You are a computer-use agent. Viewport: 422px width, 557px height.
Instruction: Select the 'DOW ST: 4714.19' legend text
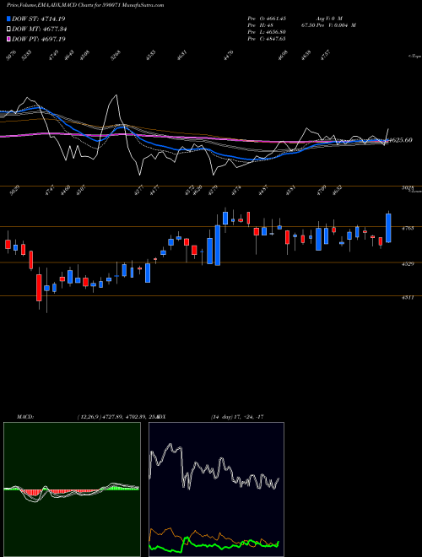38,19
